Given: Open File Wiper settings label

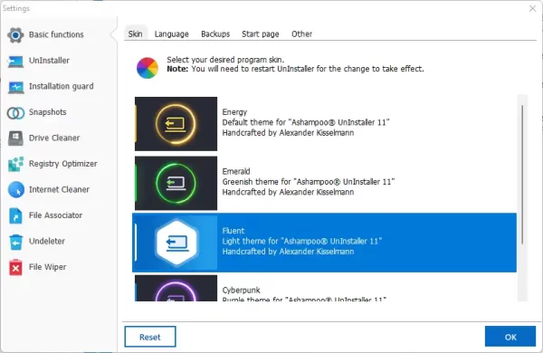Looking at the screenshot, I should point(47,267).
